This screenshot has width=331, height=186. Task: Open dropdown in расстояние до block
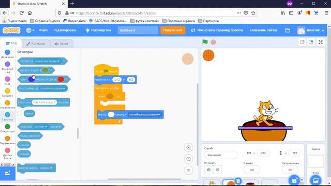click(x=52, y=88)
